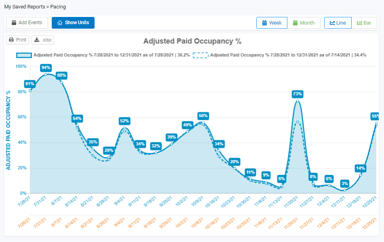Click the grid icon on Add Events
Image resolution: width=384 pixels, height=242 pixels.
point(14,23)
